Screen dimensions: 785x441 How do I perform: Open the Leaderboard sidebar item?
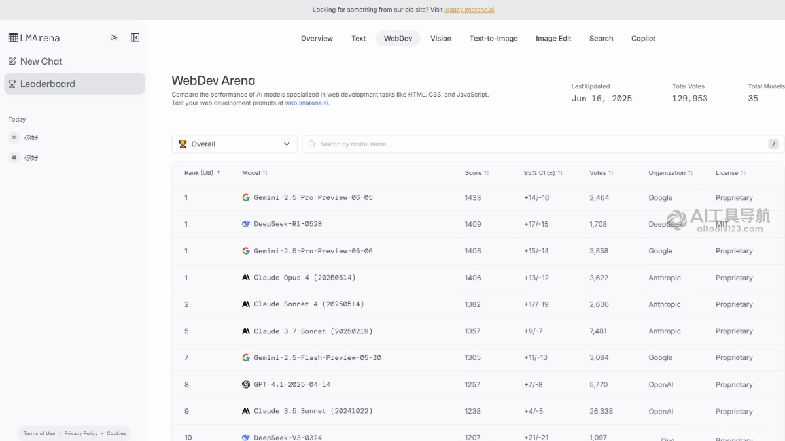coord(75,84)
